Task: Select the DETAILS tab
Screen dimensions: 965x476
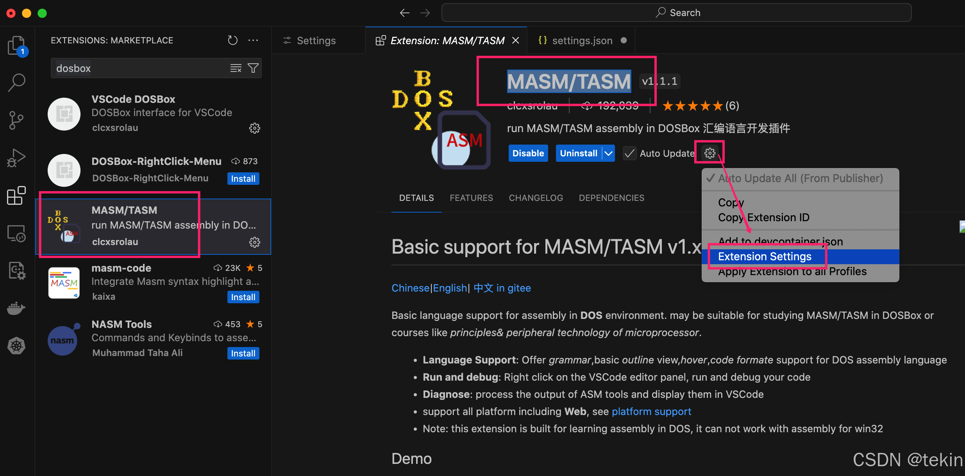Action: coord(416,198)
